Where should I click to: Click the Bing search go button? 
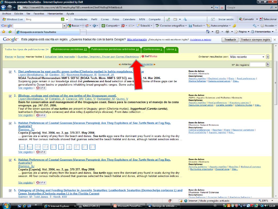[x=62, y=19]
